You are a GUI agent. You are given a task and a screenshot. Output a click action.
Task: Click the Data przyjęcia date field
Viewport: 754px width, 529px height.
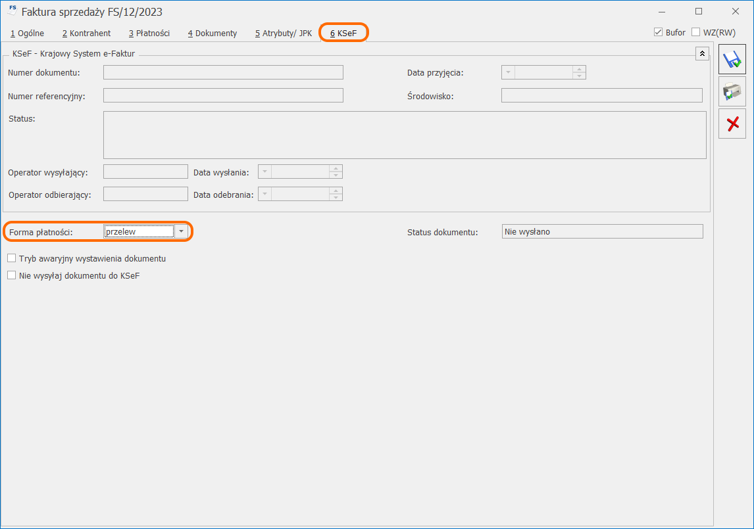pos(544,72)
